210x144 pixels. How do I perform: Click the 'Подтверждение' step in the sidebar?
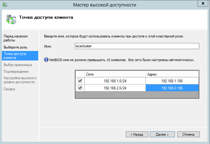16,72
